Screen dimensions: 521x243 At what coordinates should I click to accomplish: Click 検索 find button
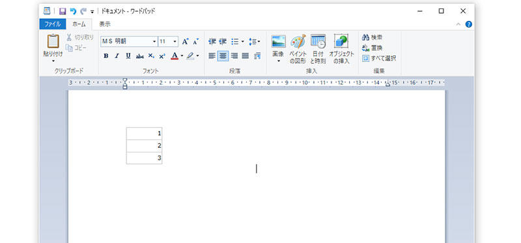(372, 37)
